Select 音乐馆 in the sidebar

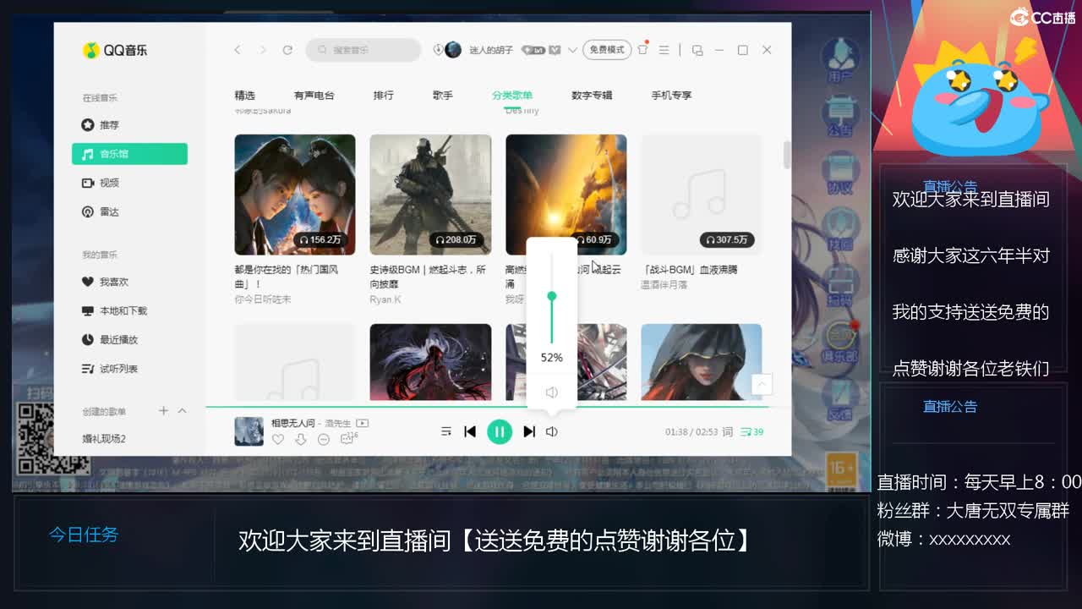(129, 154)
